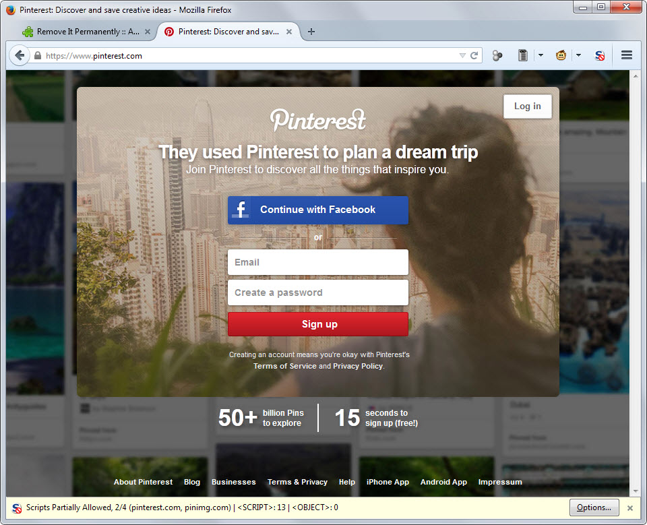647x525 pixels.
Task: Click the padlock site identity icon
Action: click(x=38, y=55)
